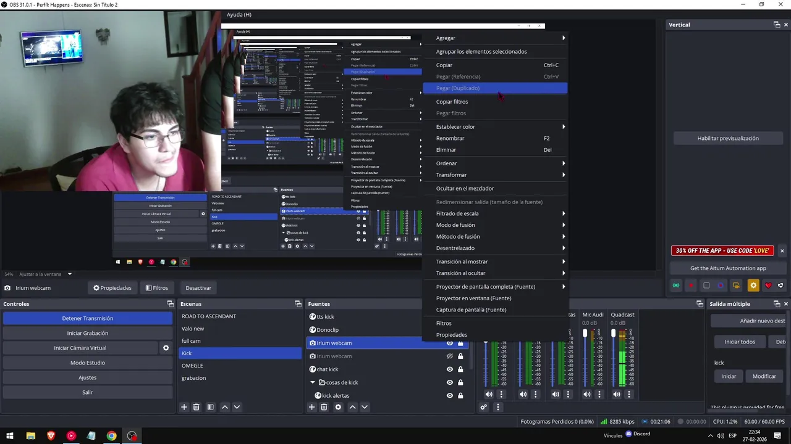
Task: Delete selected scene with trash icon
Action: [x=197, y=407]
